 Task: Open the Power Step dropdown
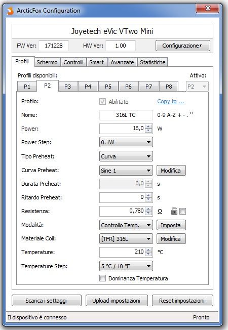tap(126, 142)
